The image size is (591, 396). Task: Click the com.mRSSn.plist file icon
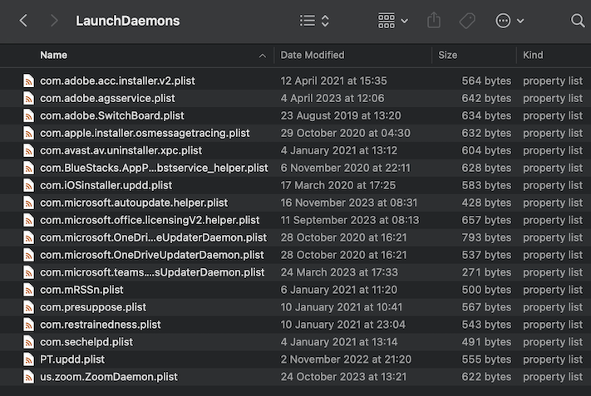tap(29, 290)
